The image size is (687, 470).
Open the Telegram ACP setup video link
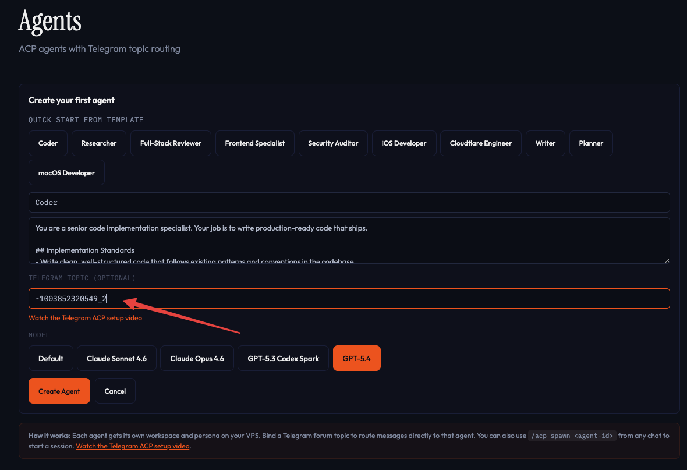(85, 317)
